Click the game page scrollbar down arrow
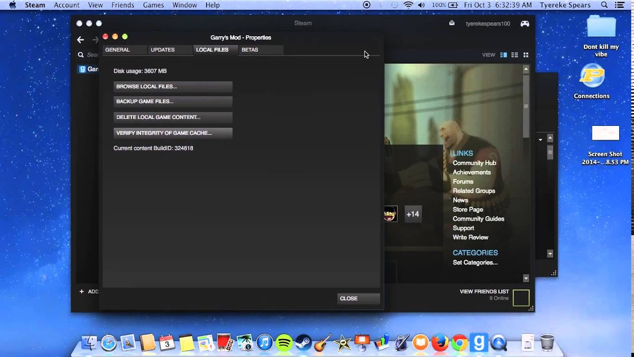Image resolution: width=634 pixels, height=357 pixels. tap(526, 279)
